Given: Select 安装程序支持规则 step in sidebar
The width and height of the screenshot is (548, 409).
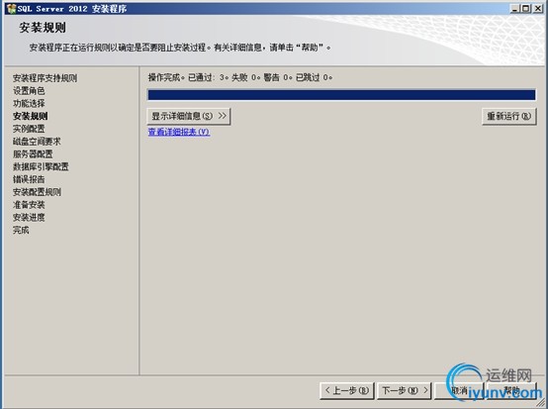Looking at the screenshot, I should (45, 78).
